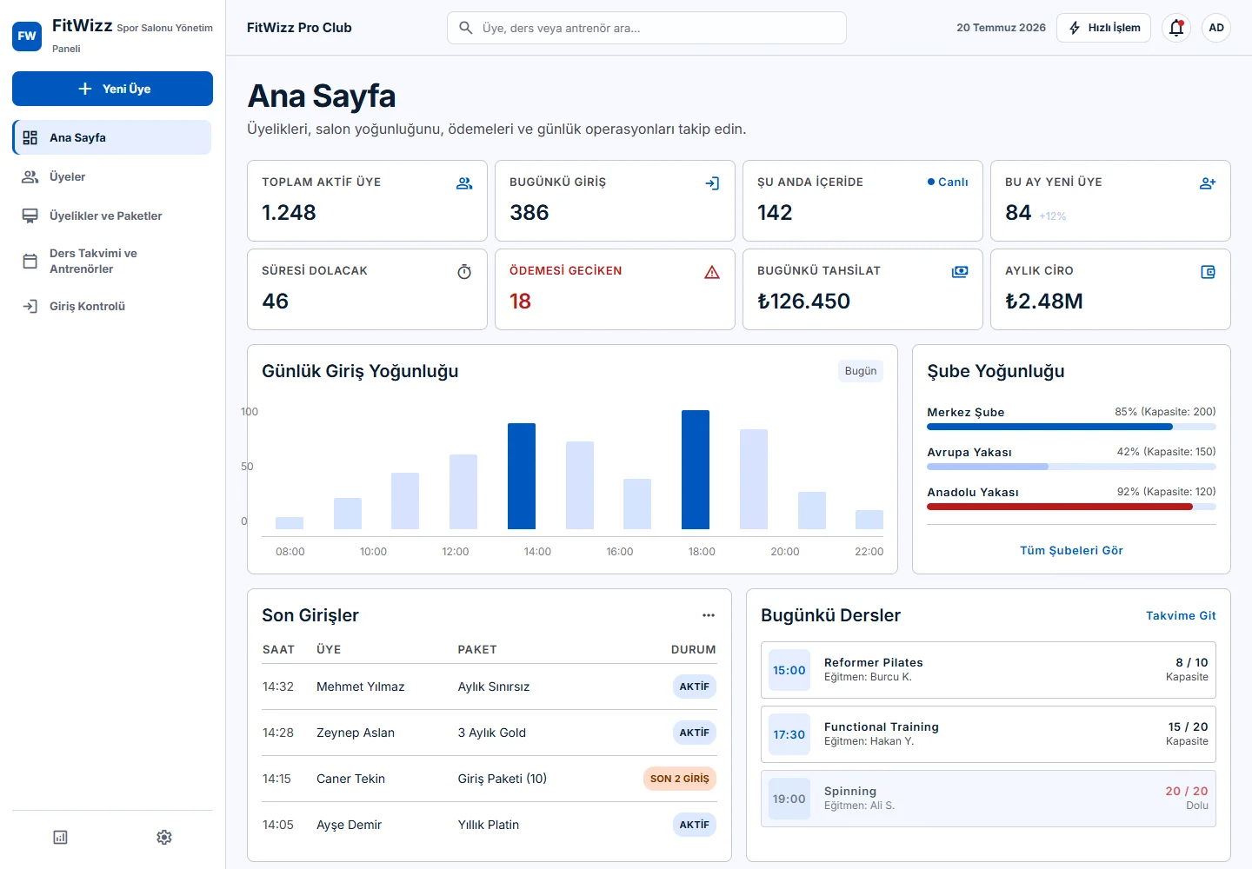Click FitWizz Pro Club title
The image size is (1252, 869).
click(299, 28)
